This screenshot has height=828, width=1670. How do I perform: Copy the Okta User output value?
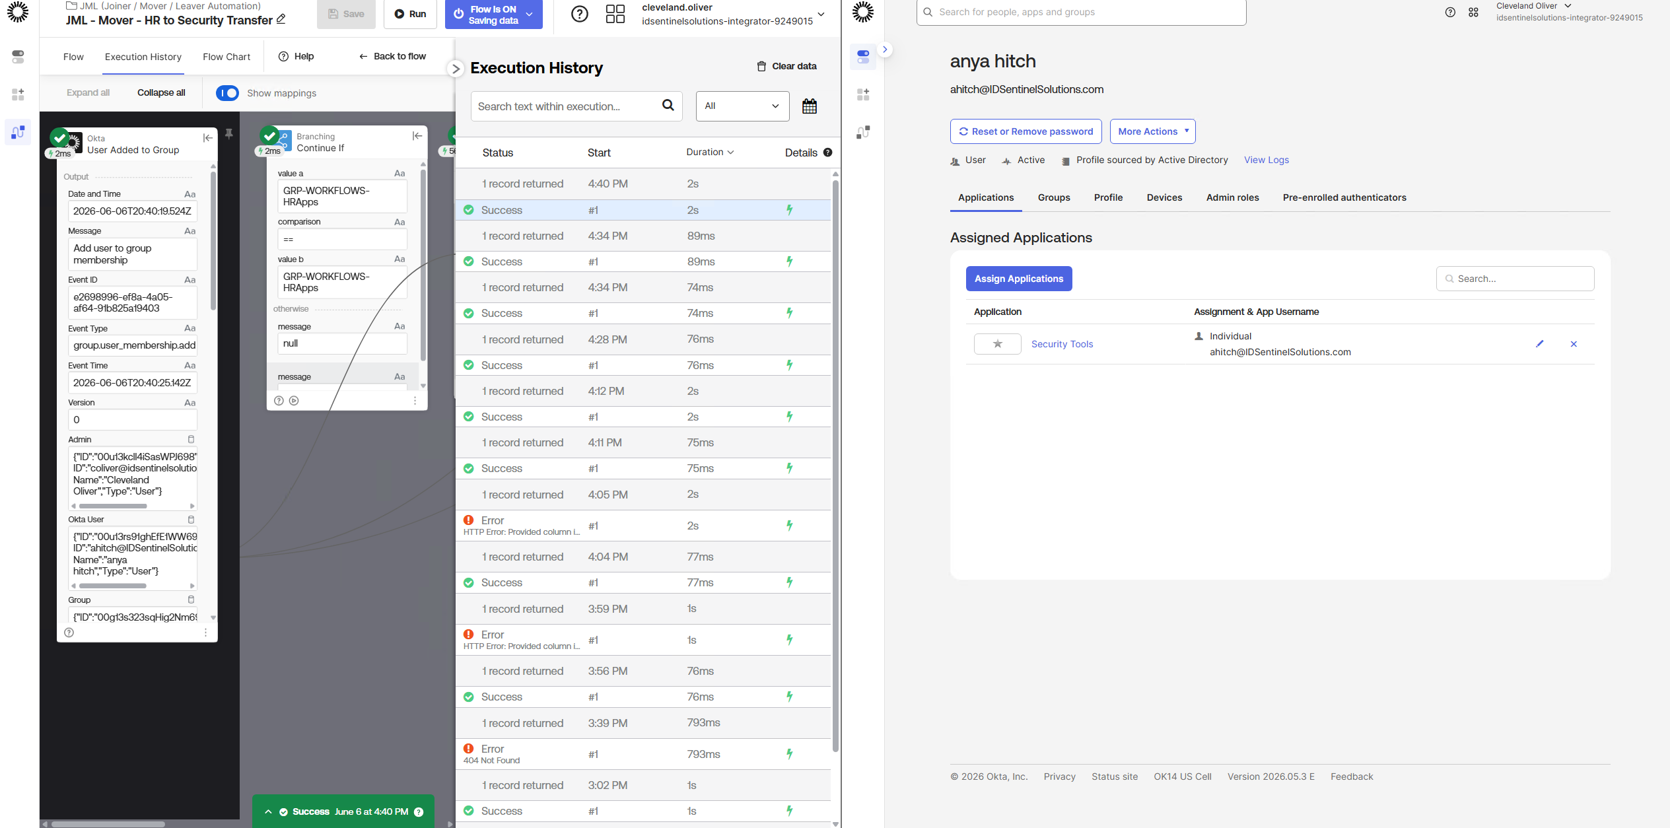click(191, 520)
